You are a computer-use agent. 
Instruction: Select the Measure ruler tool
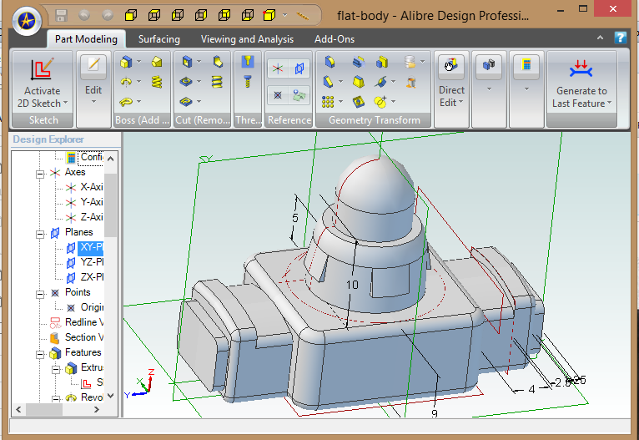pos(303,16)
